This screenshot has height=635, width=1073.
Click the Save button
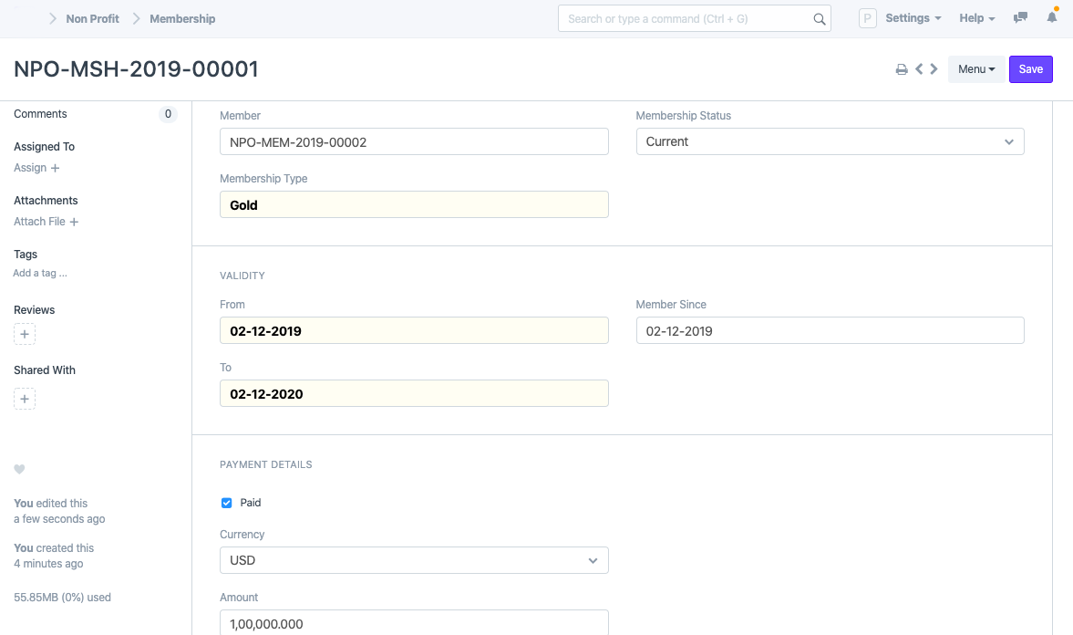pos(1030,69)
